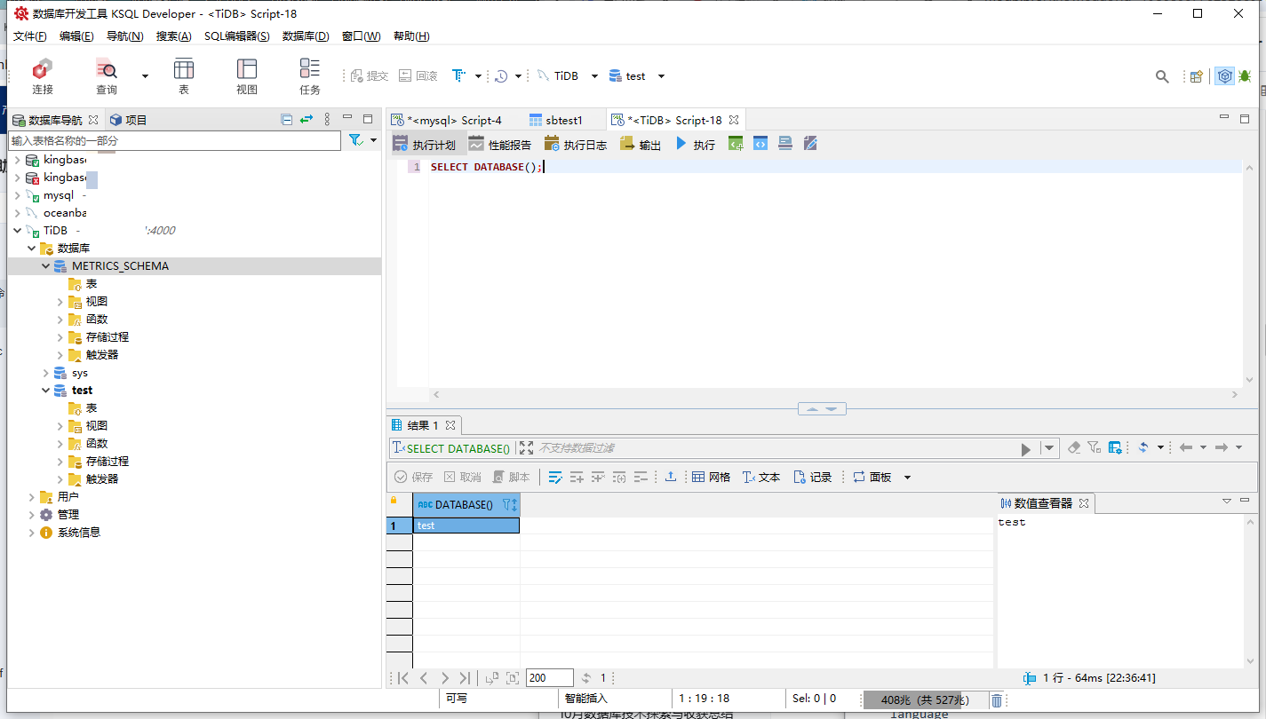
Task: Toggle 记录 (Record) mode
Action: pyautogui.click(x=813, y=478)
